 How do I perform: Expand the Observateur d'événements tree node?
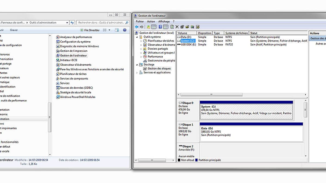point(141,45)
